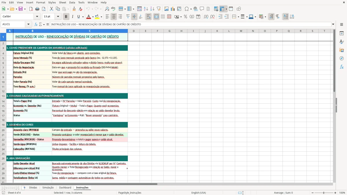The image size is (347, 195).
Task: Open Print Preview
Action: (x=43, y=9)
